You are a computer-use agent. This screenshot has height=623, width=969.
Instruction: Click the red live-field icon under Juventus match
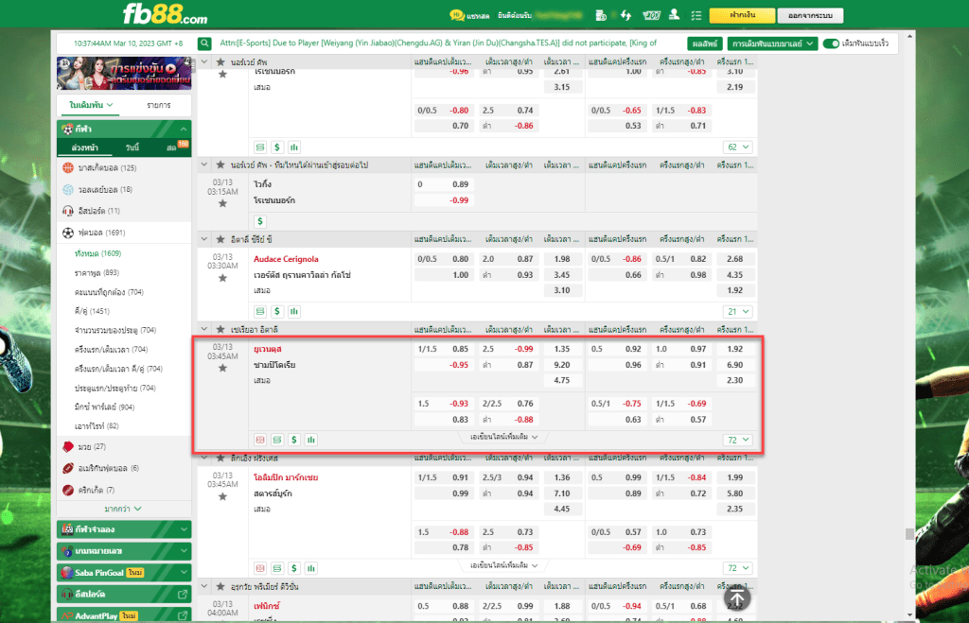(x=260, y=440)
